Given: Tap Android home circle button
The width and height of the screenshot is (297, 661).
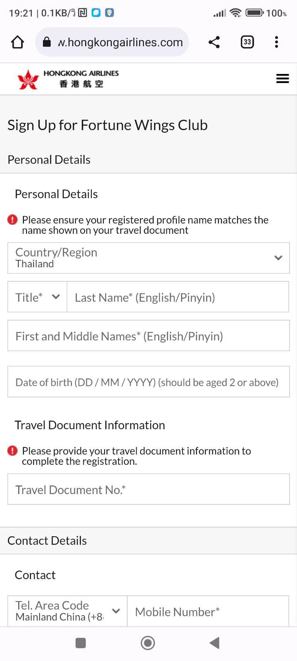Looking at the screenshot, I should click(148, 643).
